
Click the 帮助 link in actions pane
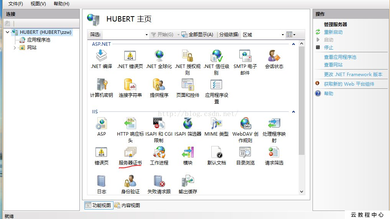tap(328, 93)
